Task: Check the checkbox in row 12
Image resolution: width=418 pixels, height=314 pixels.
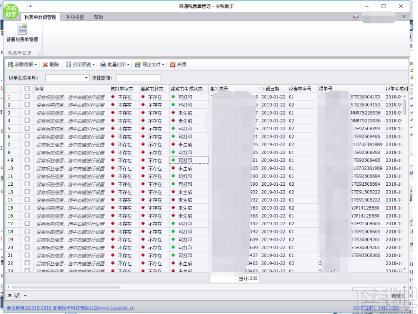Action: [x=27, y=184]
